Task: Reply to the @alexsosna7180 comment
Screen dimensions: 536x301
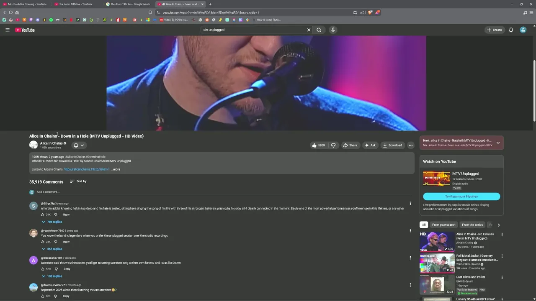Action: coord(67,269)
